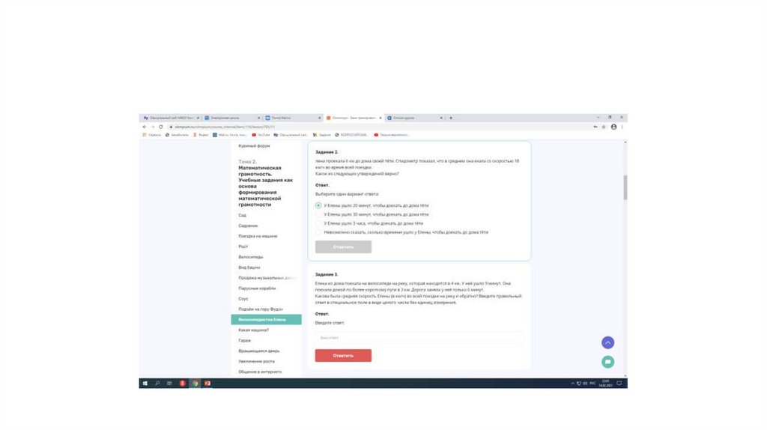Open the Велосипеды lesson in sidebar

(x=250, y=257)
